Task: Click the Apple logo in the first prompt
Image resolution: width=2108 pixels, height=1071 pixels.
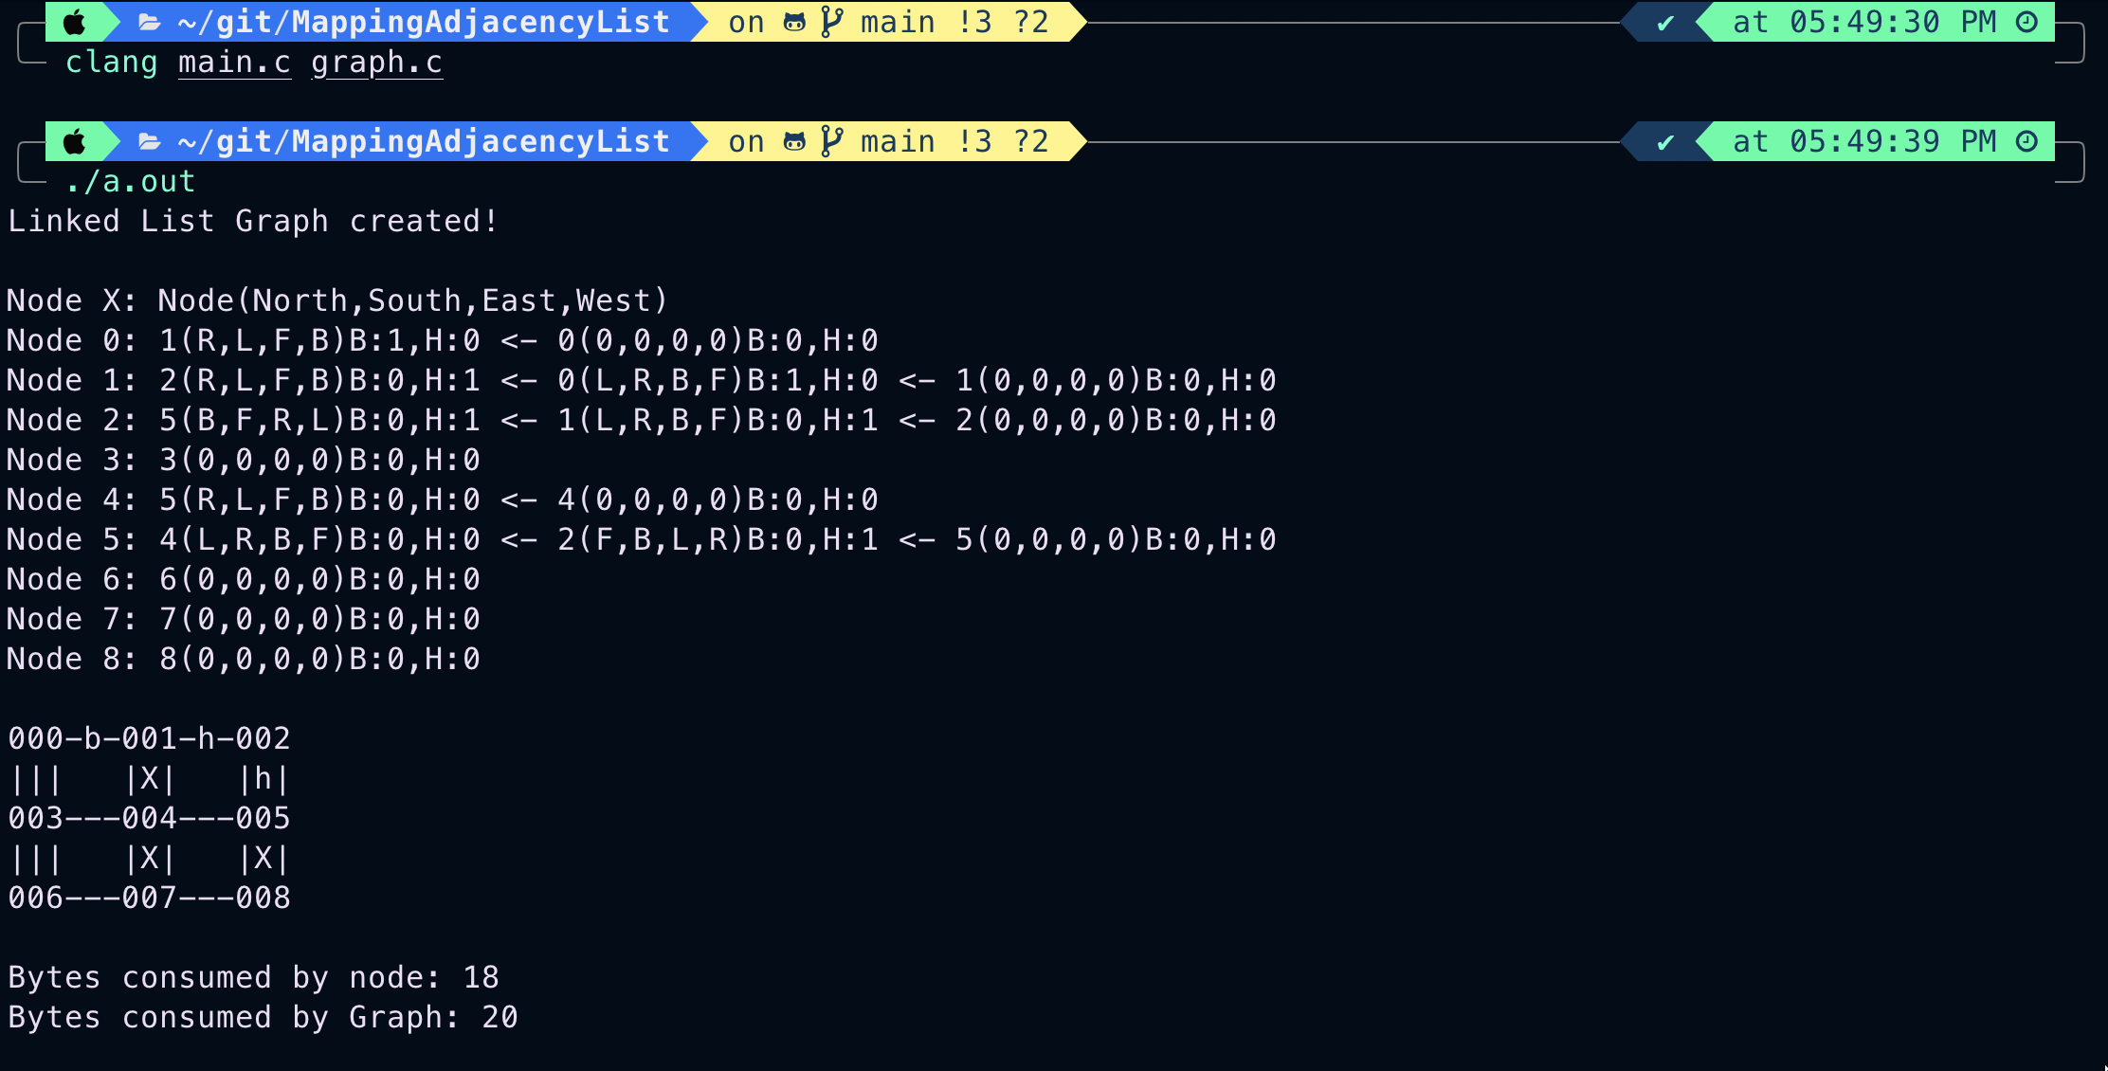Action: point(74,21)
